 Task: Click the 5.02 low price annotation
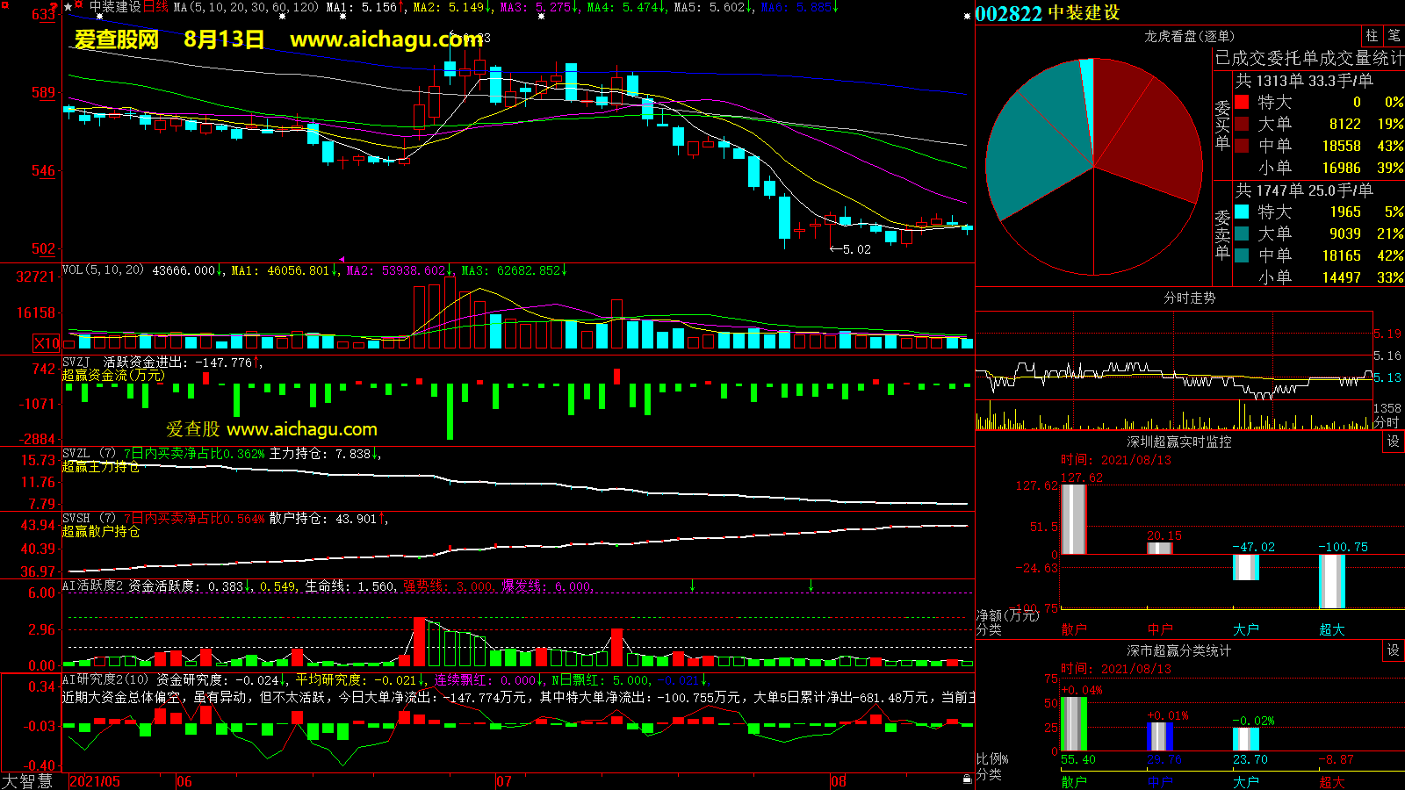[851, 249]
